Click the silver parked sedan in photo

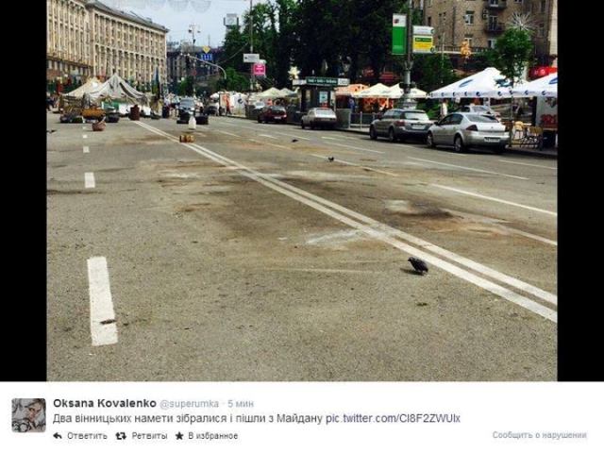pyautogui.click(x=468, y=131)
